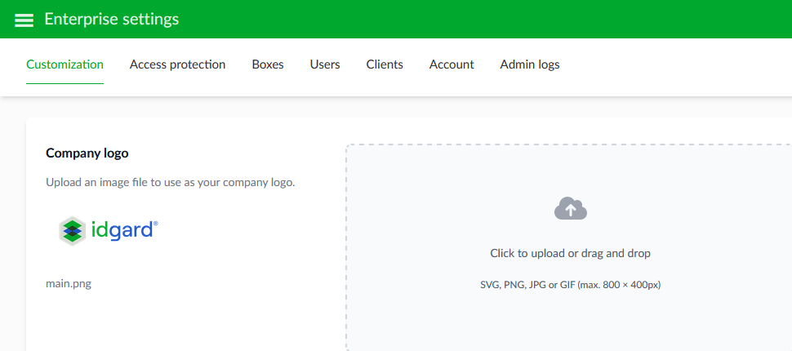View the Admin logs tab

point(529,64)
